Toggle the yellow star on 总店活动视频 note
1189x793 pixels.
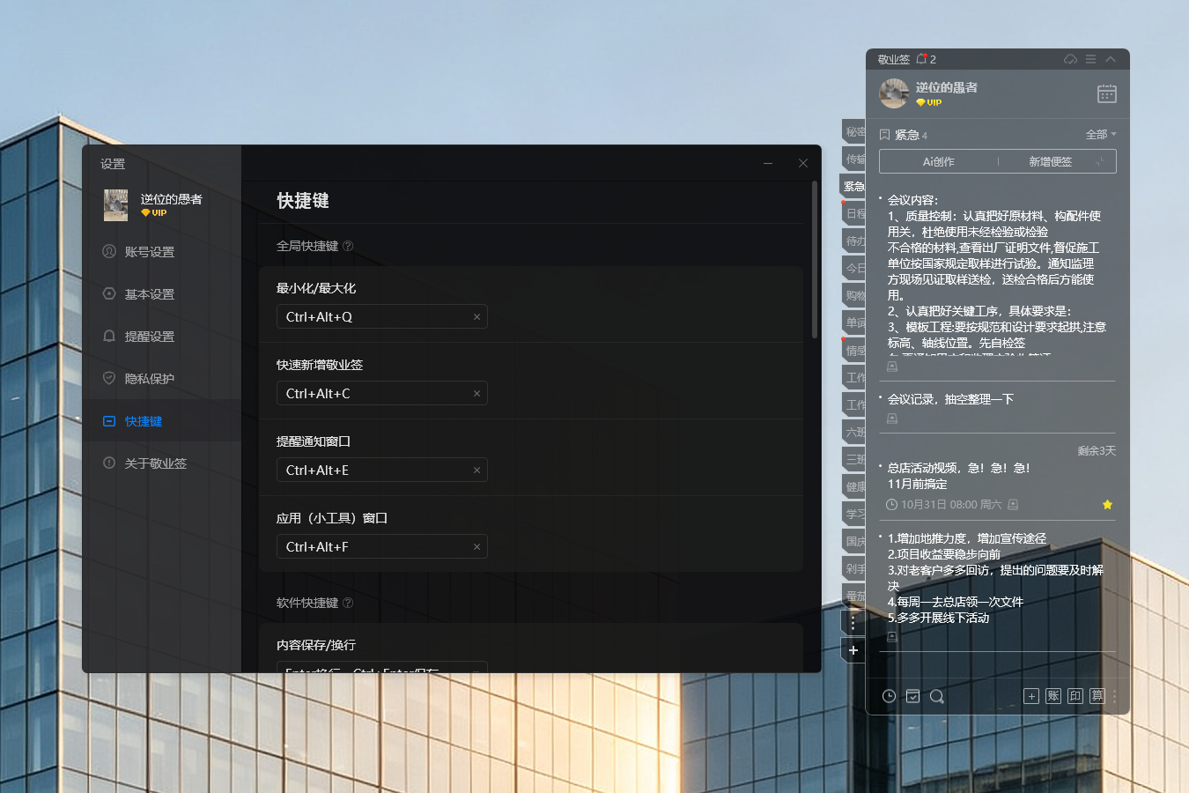point(1107,505)
